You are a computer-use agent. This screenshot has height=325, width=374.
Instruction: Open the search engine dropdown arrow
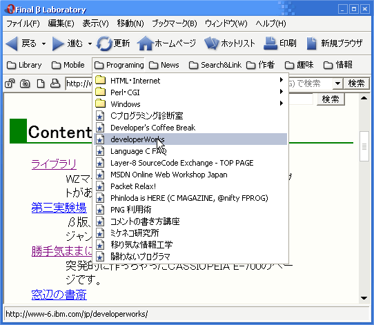pyautogui.click(x=337, y=83)
